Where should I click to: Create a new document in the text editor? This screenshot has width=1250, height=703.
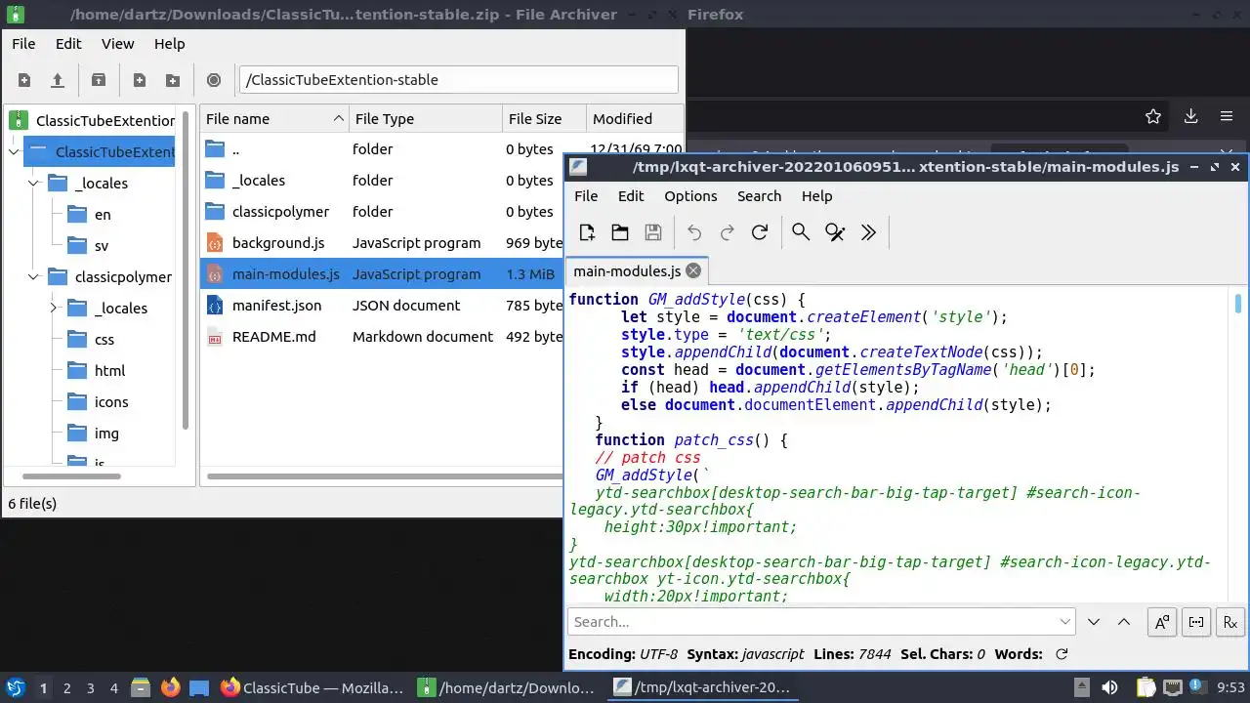(x=587, y=232)
